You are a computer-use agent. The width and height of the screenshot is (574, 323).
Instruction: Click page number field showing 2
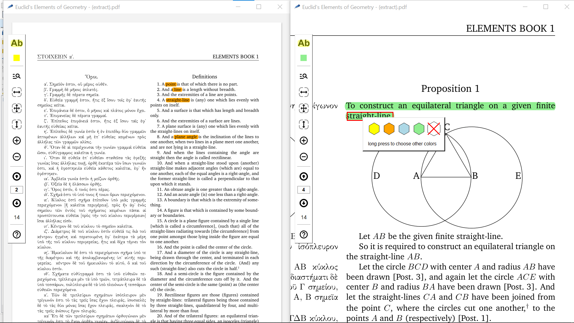click(17, 190)
